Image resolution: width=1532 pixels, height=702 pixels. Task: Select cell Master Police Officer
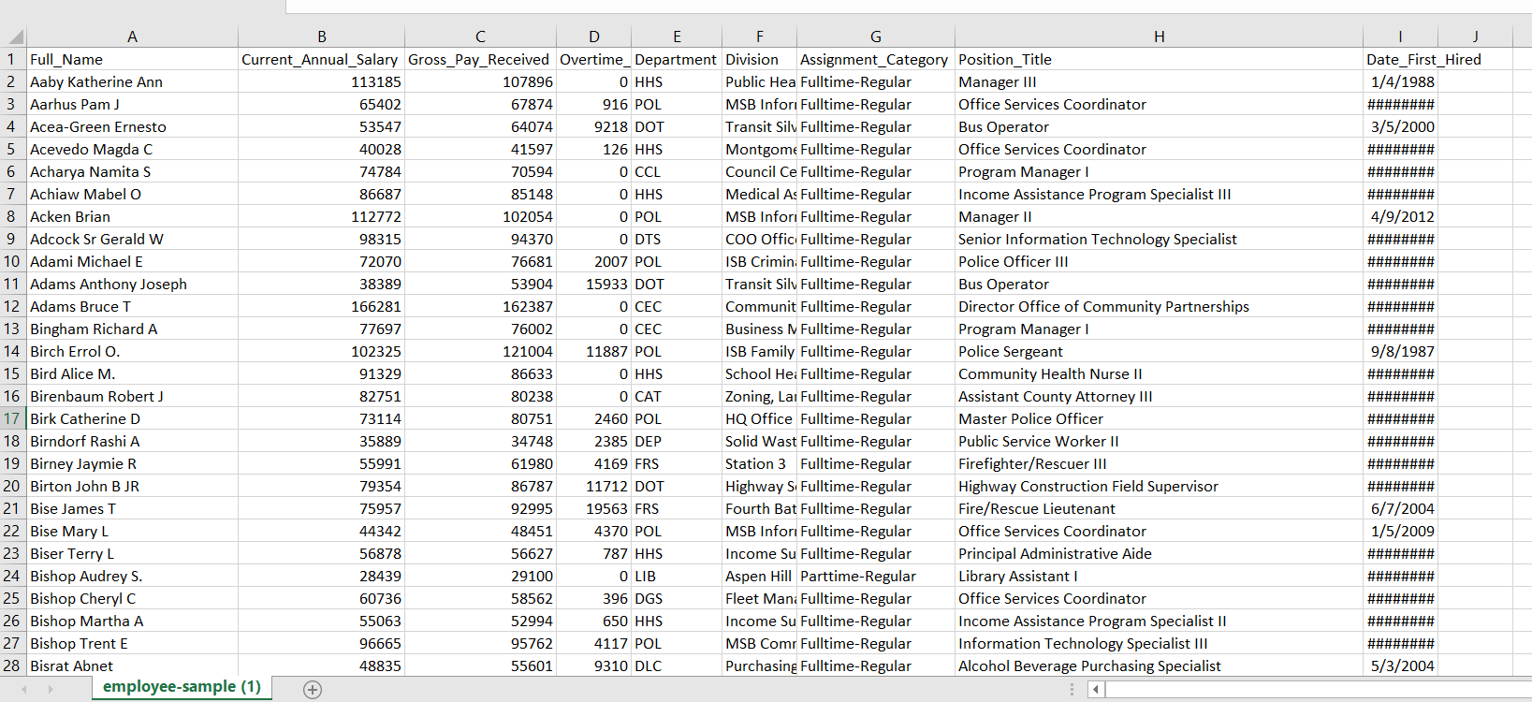coord(1159,418)
